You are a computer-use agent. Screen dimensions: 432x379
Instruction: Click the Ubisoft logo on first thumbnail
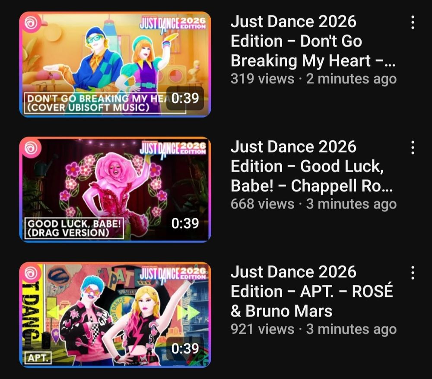pos(31,22)
